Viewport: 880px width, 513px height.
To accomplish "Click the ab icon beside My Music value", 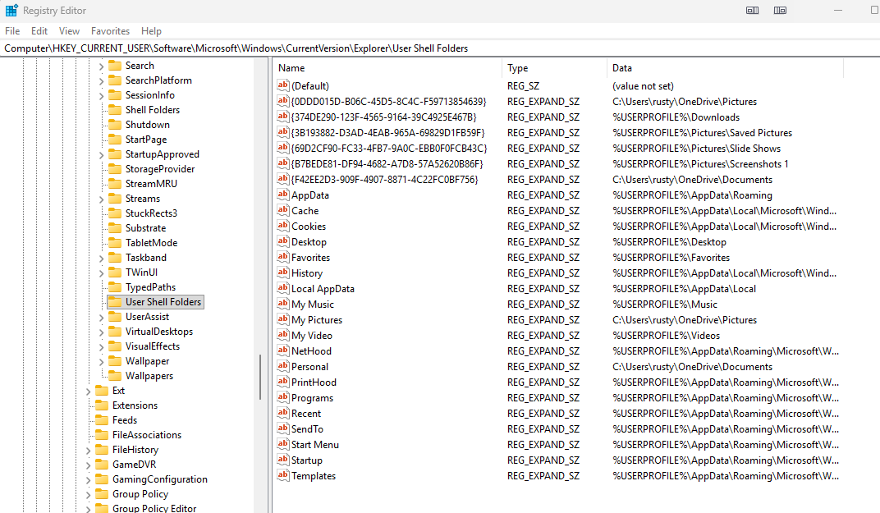I will pos(283,304).
